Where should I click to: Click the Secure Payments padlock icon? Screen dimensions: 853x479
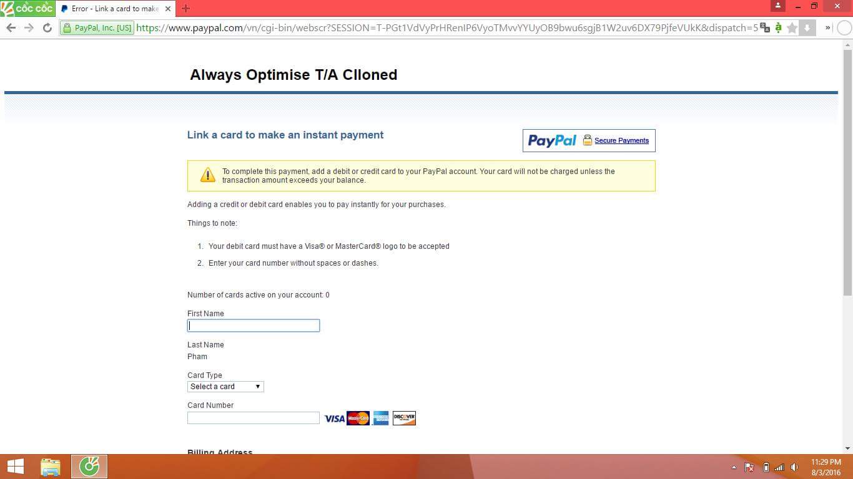click(x=587, y=140)
